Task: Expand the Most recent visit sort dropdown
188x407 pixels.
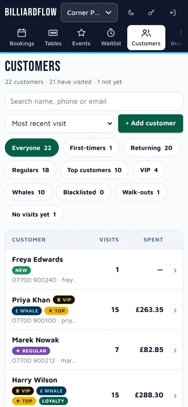Action: [x=59, y=123]
